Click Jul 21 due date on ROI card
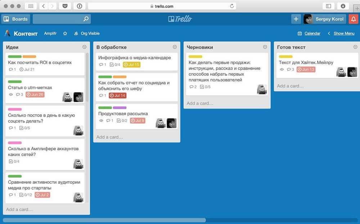Screen dimensions: 360x224 (x=27, y=69)
